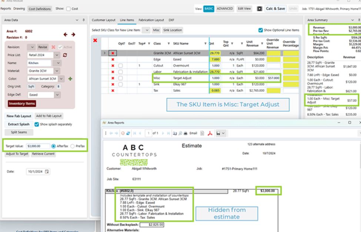The image size is (361, 232).
Task: Expand the Granite 3CM row with chevron
Action: coord(104,53)
